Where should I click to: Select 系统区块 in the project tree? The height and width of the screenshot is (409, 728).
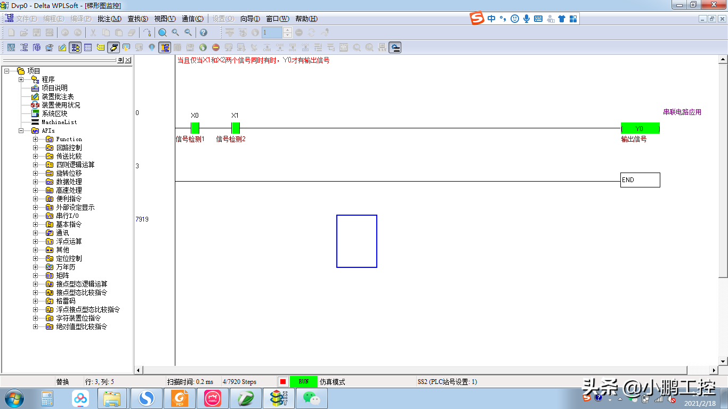click(x=55, y=113)
